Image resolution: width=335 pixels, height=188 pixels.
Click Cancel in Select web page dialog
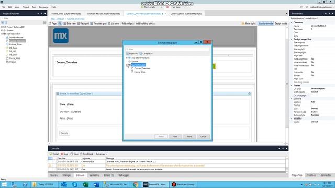[x=204, y=137]
